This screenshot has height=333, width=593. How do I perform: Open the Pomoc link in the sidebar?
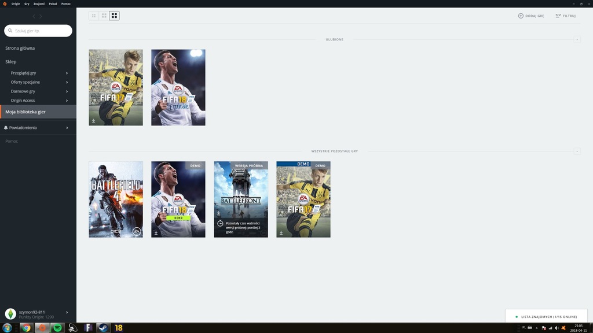pos(12,141)
